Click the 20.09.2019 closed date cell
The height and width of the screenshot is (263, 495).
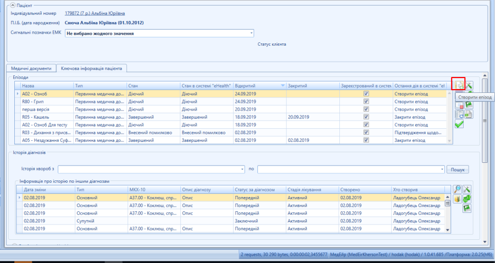[x=313, y=117]
